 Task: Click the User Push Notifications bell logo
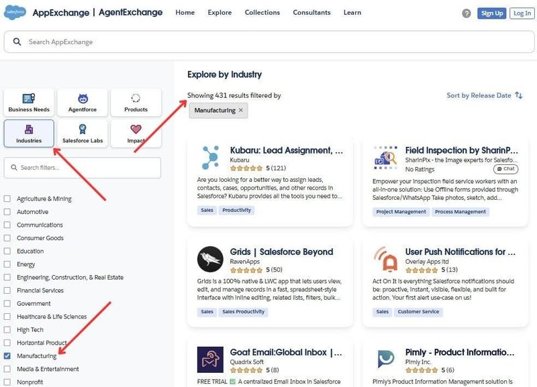tap(385, 259)
